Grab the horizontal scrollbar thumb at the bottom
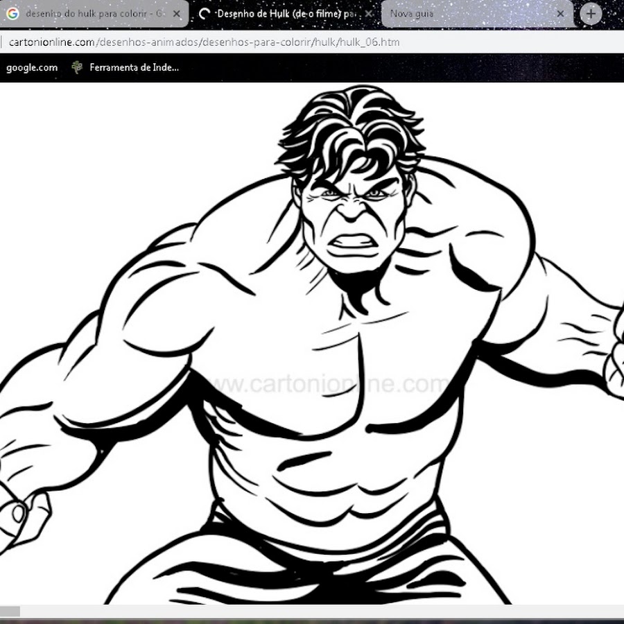 coord(10,612)
